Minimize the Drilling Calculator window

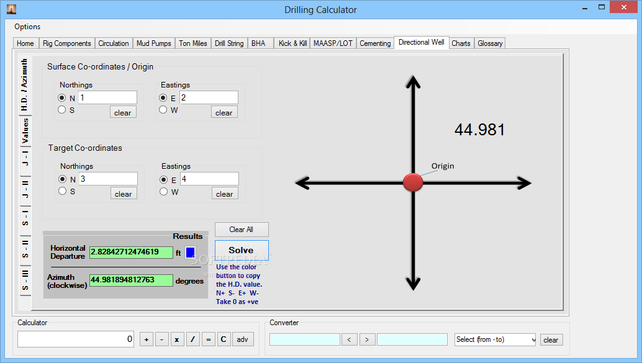point(585,7)
